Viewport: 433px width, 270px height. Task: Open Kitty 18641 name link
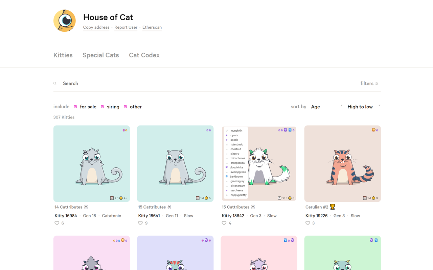click(x=149, y=216)
